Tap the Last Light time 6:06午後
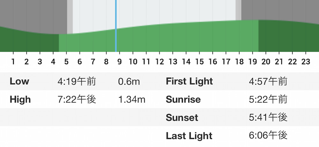319x147 pixels. (268, 136)
